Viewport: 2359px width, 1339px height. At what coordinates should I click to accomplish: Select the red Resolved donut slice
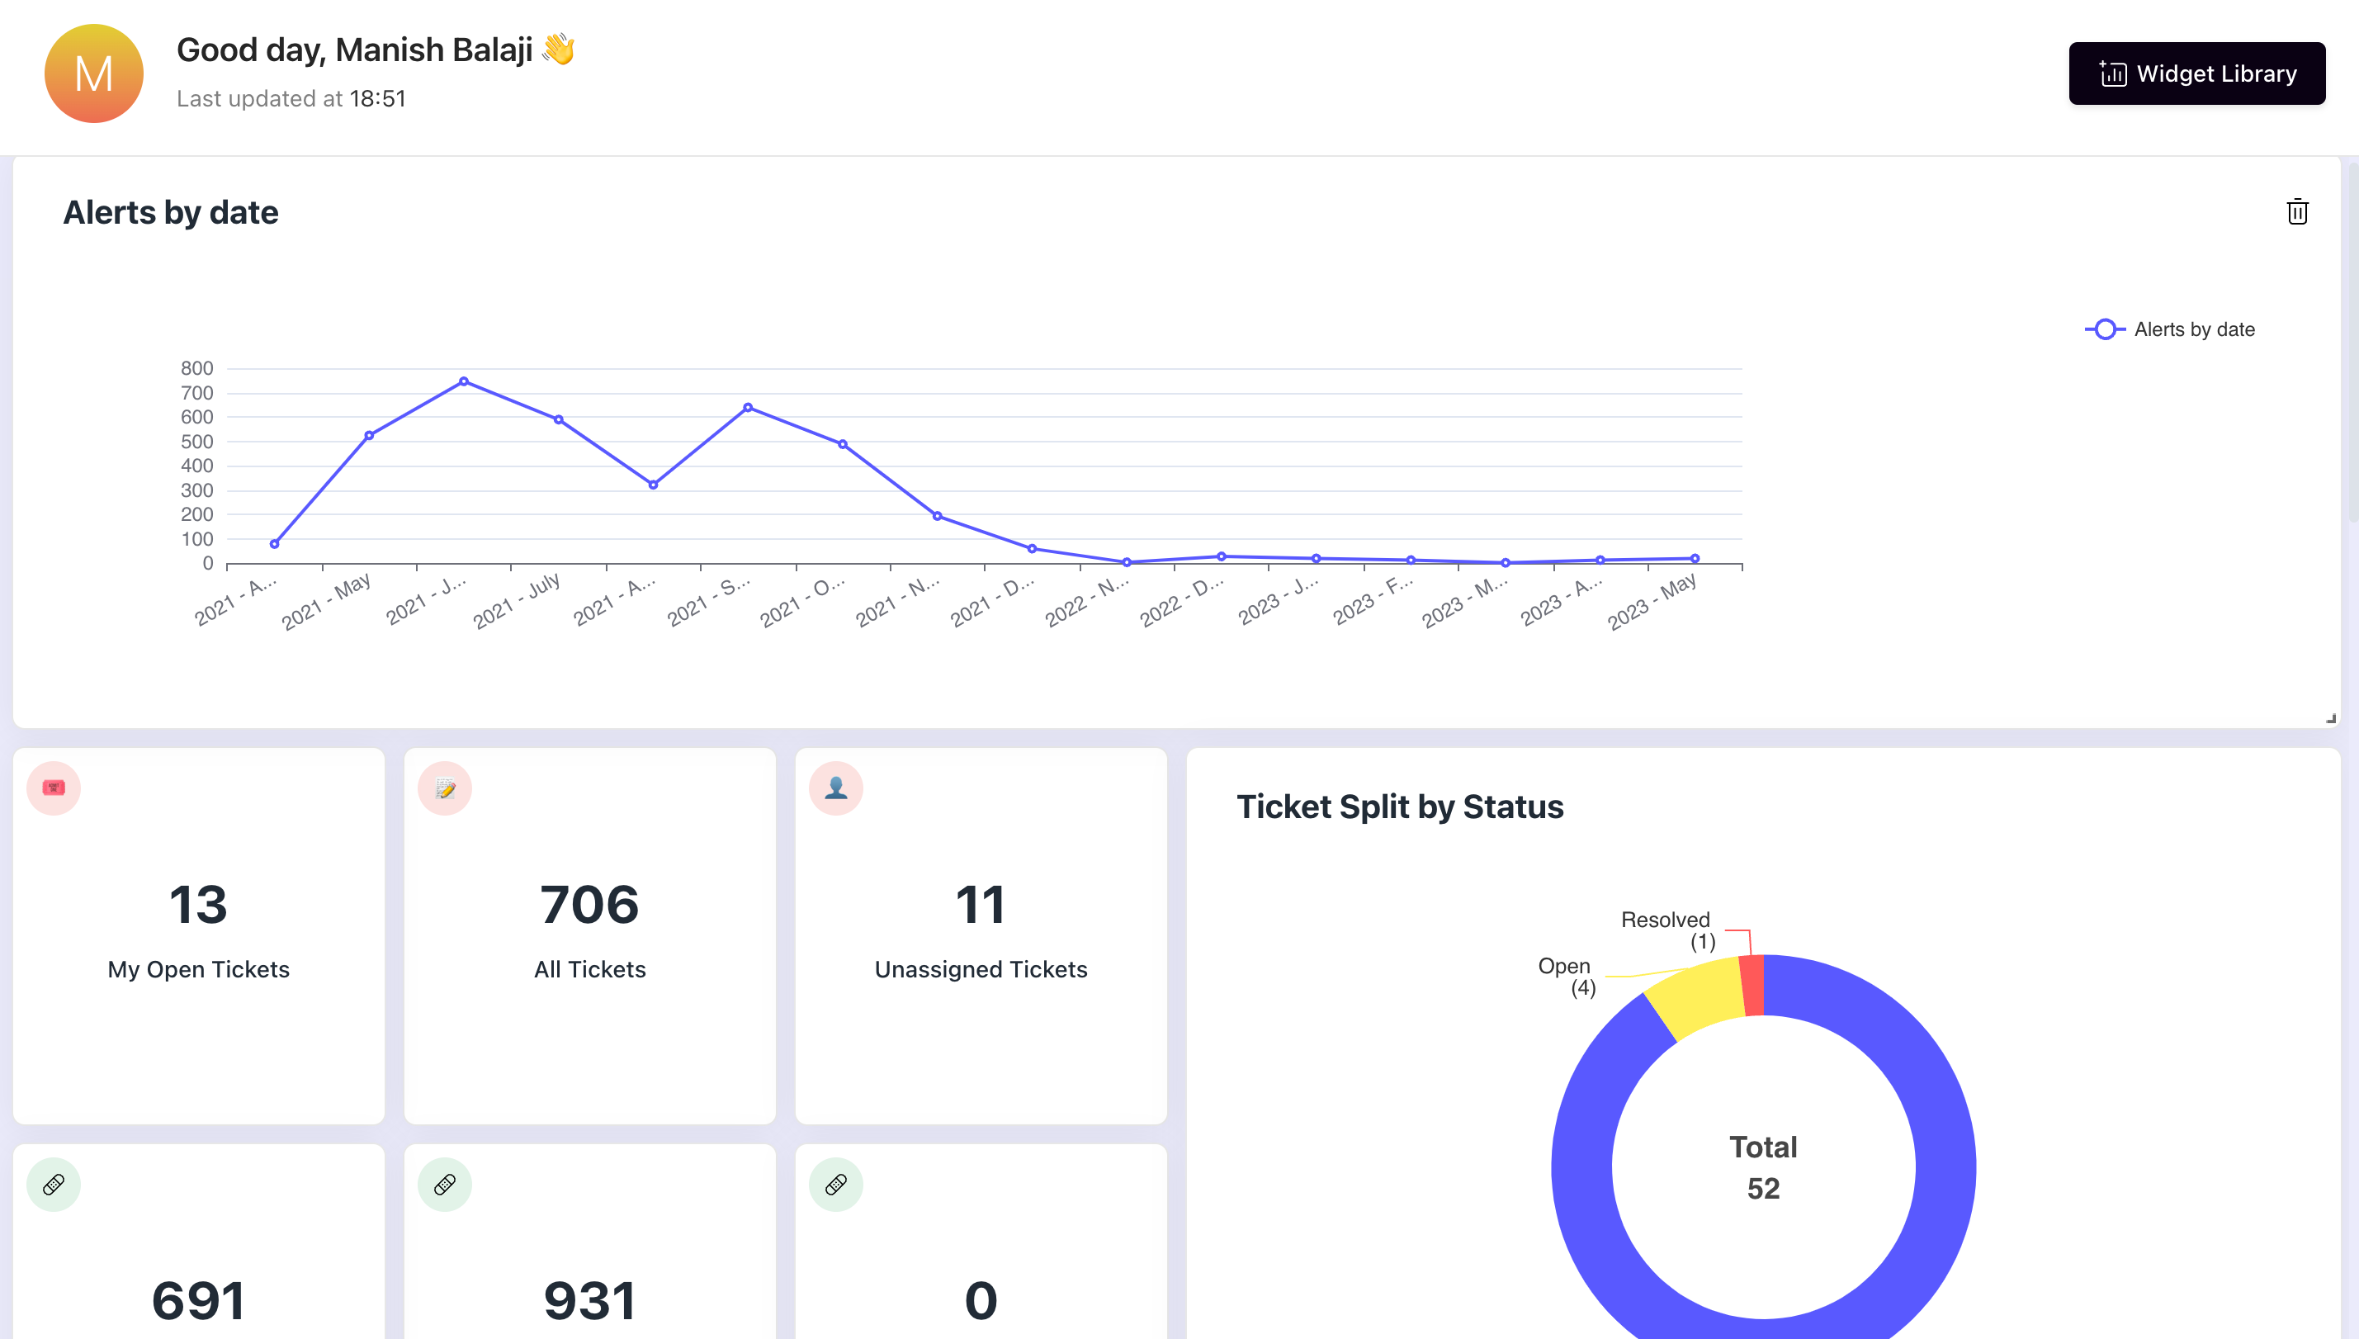click(1752, 985)
